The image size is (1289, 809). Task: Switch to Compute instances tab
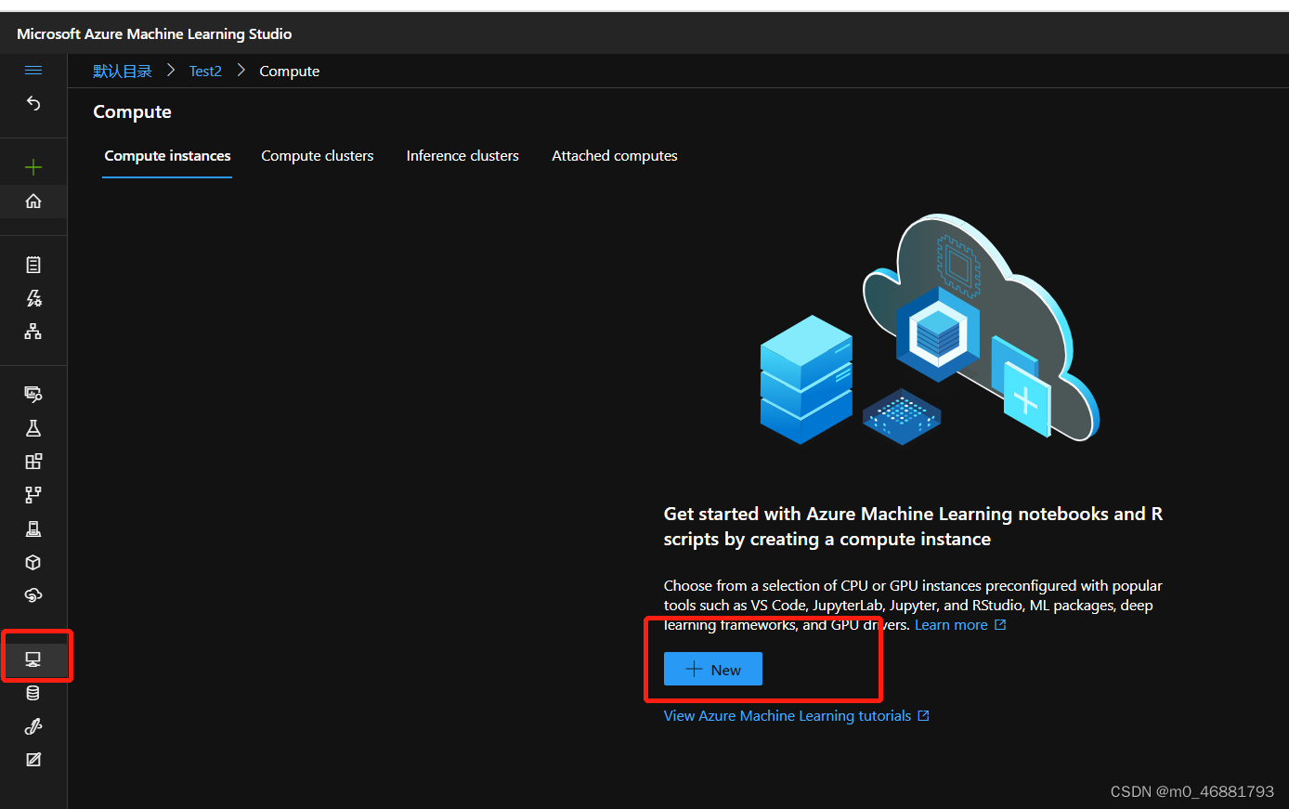click(167, 156)
